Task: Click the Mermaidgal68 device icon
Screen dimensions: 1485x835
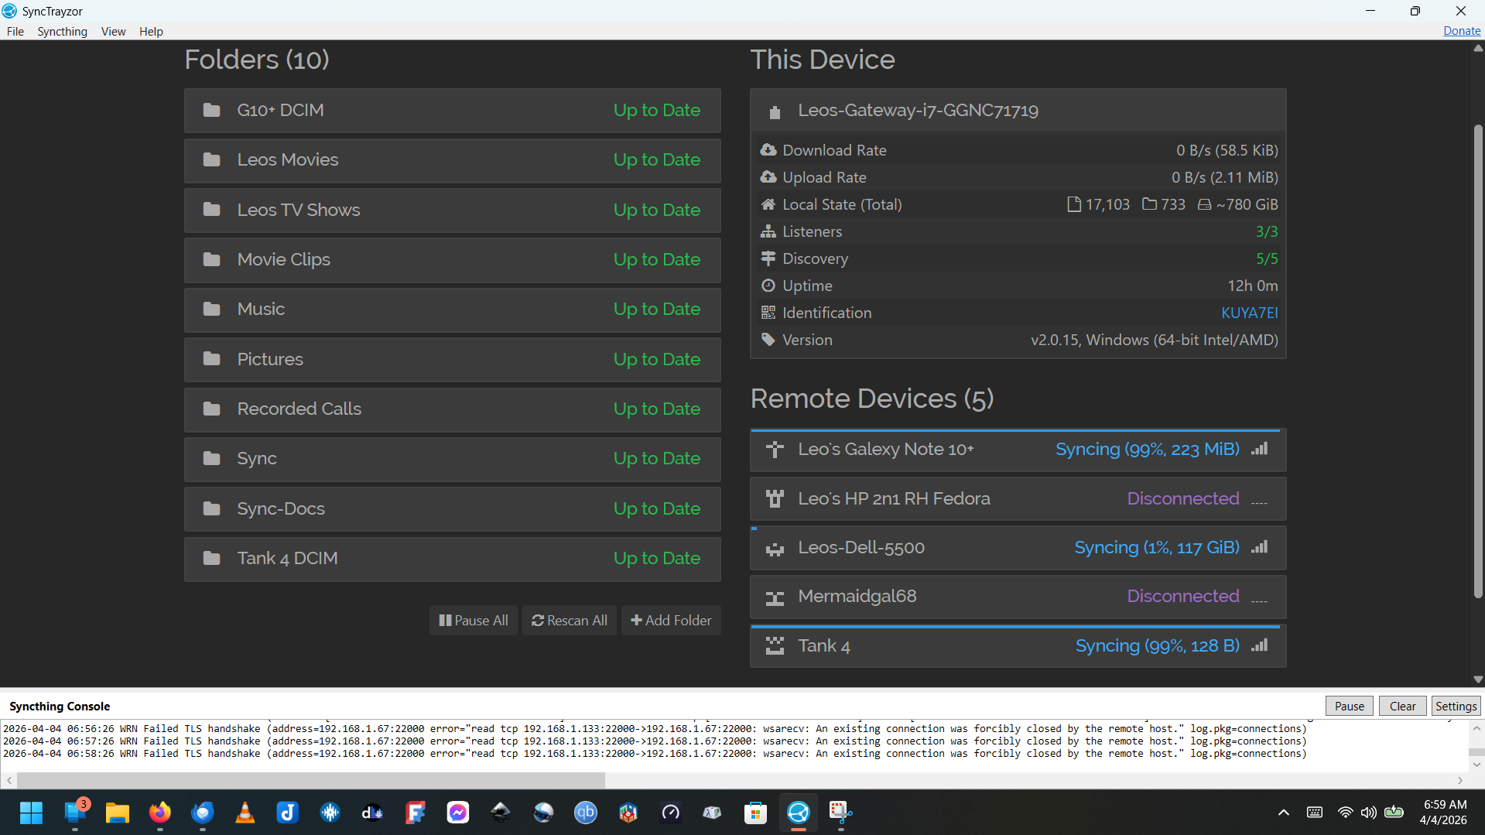Action: point(775,597)
